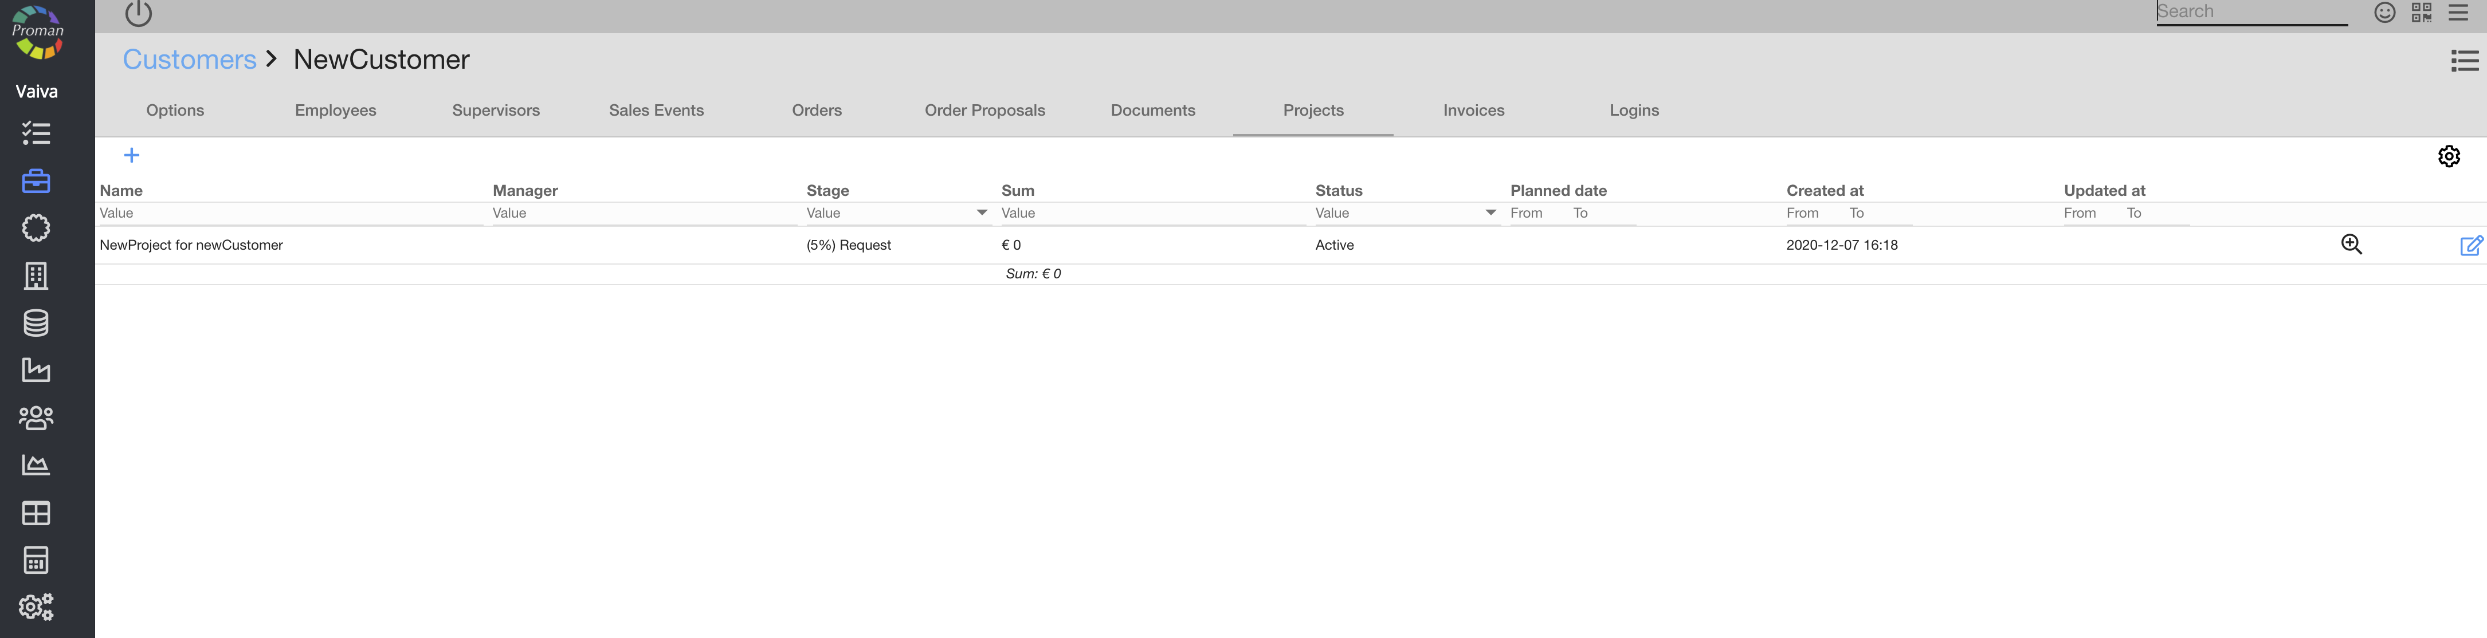2487x638 pixels.
Task: Click the database icon in sidebar
Action: pos(36,324)
